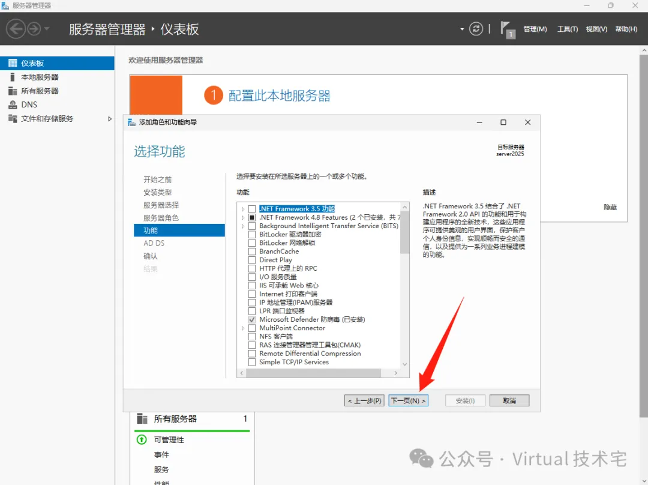This screenshot has height=485, width=648.
Task: Expand the .NET Framework 4.8 Features node
Action: (243, 217)
